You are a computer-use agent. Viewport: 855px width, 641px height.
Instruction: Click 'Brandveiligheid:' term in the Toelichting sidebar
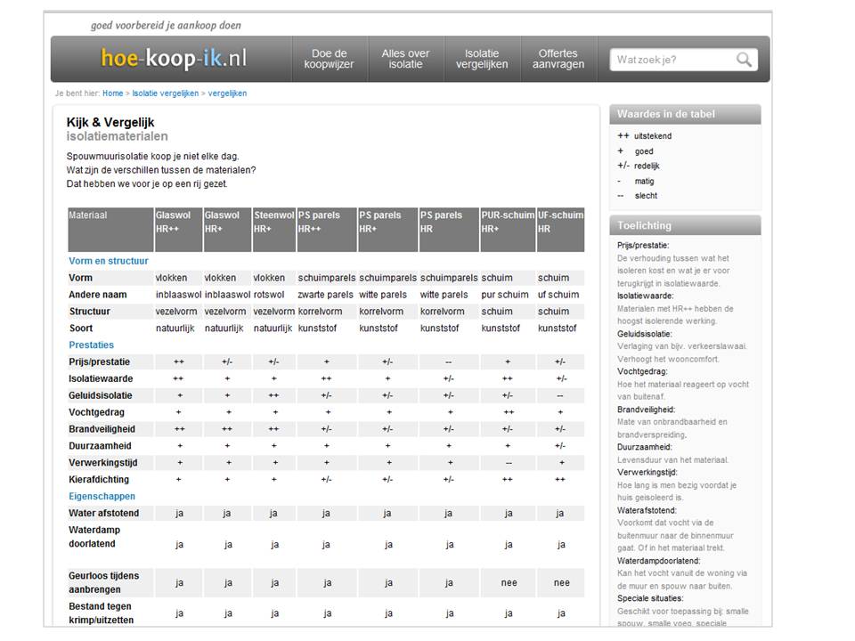click(x=647, y=410)
